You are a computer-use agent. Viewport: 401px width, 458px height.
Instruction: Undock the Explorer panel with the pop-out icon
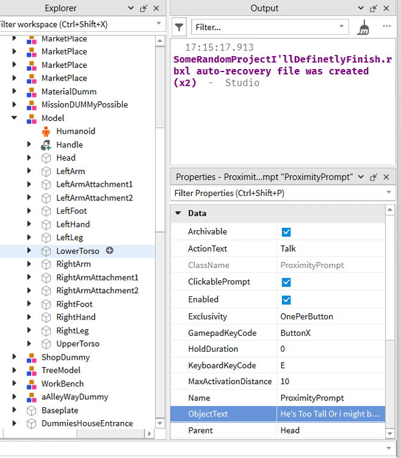pyautogui.click(x=143, y=8)
